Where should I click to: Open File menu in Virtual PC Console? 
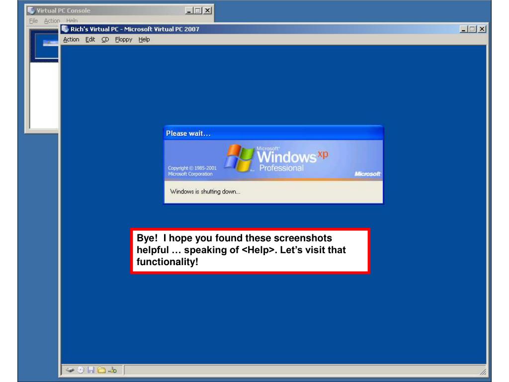pyautogui.click(x=33, y=21)
